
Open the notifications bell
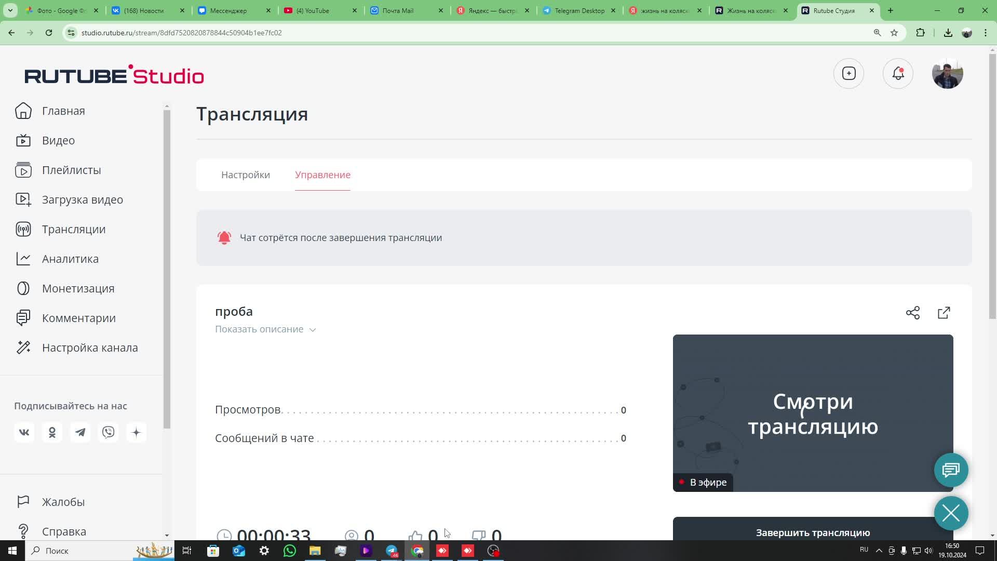coord(898,73)
